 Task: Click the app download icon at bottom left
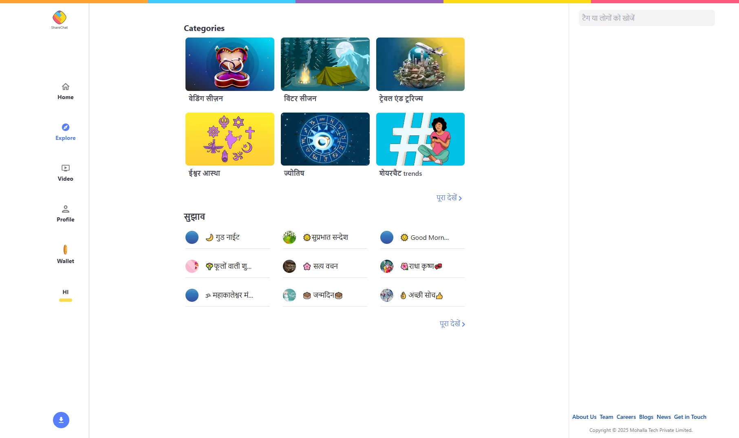tap(61, 420)
